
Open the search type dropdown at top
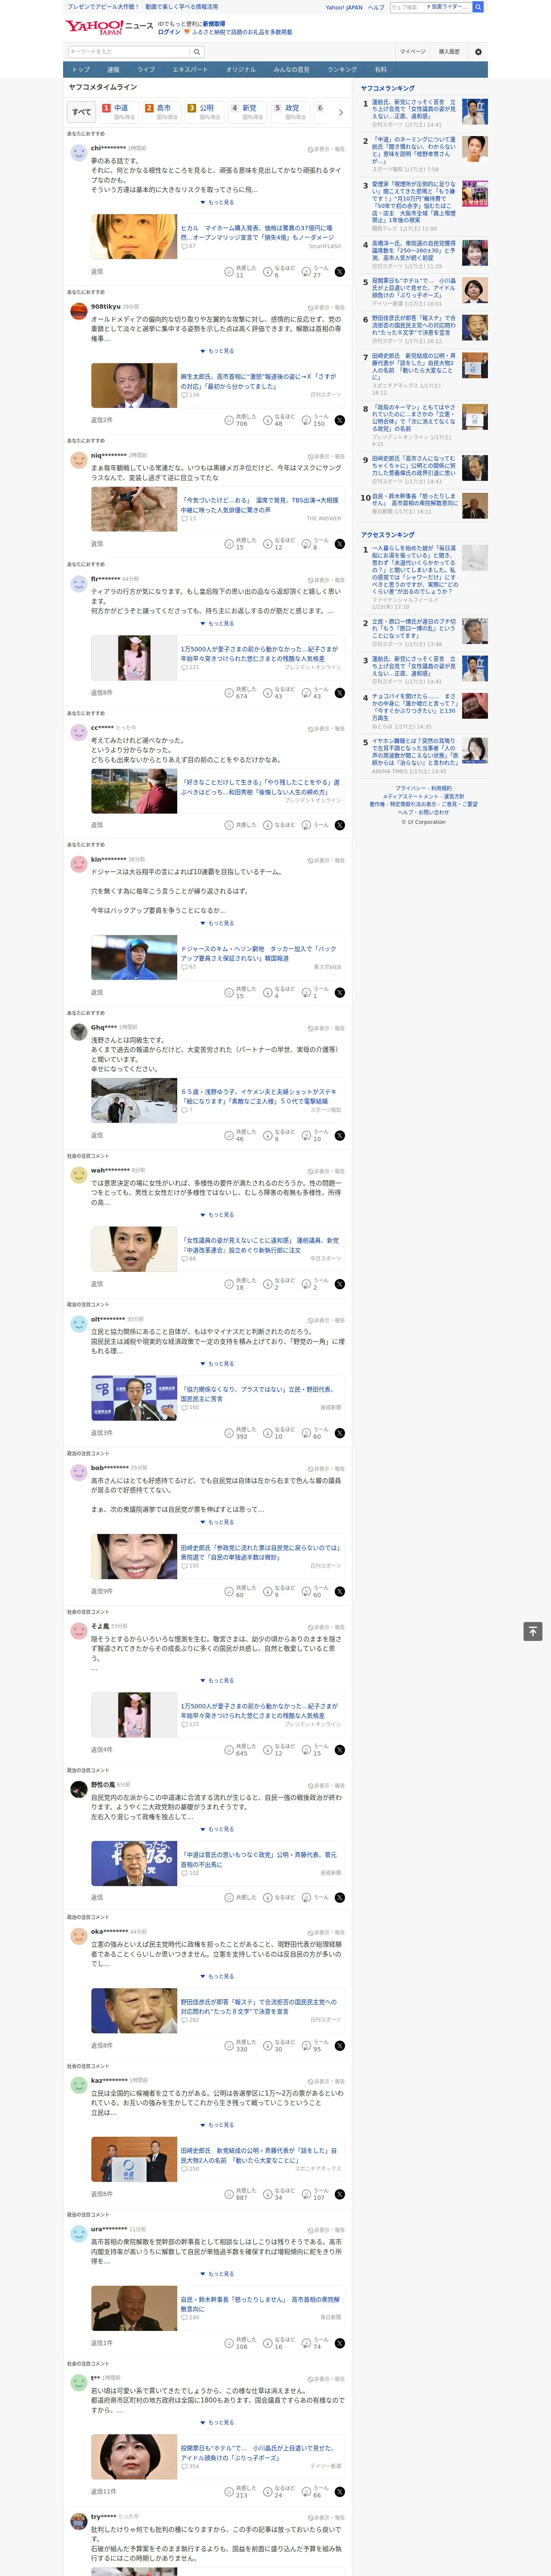pyautogui.click(x=447, y=7)
